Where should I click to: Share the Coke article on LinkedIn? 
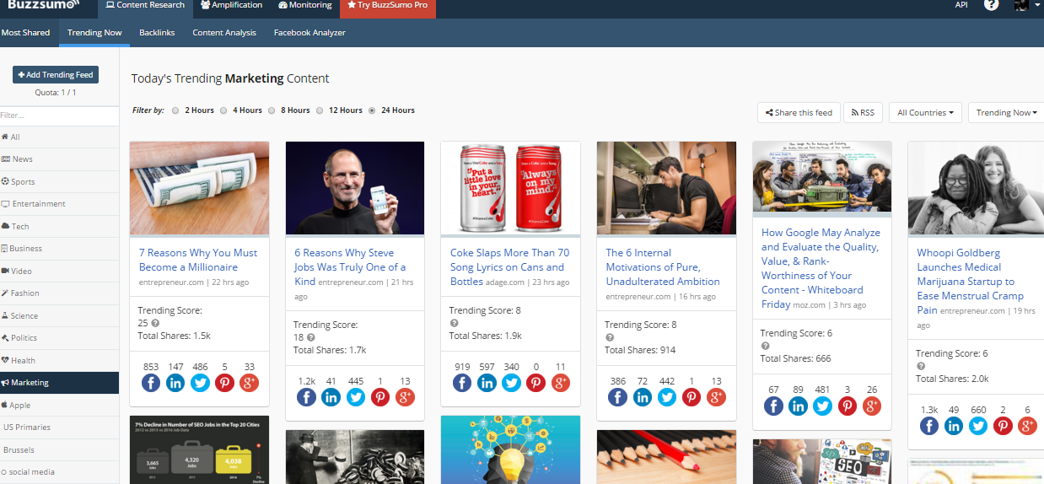tap(487, 383)
